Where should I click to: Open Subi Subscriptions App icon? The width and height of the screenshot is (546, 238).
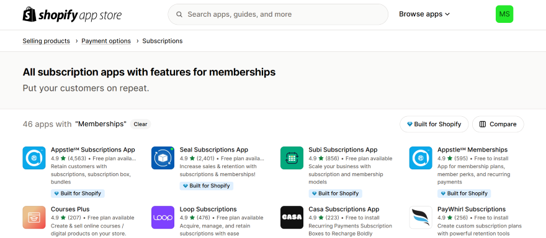292,158
